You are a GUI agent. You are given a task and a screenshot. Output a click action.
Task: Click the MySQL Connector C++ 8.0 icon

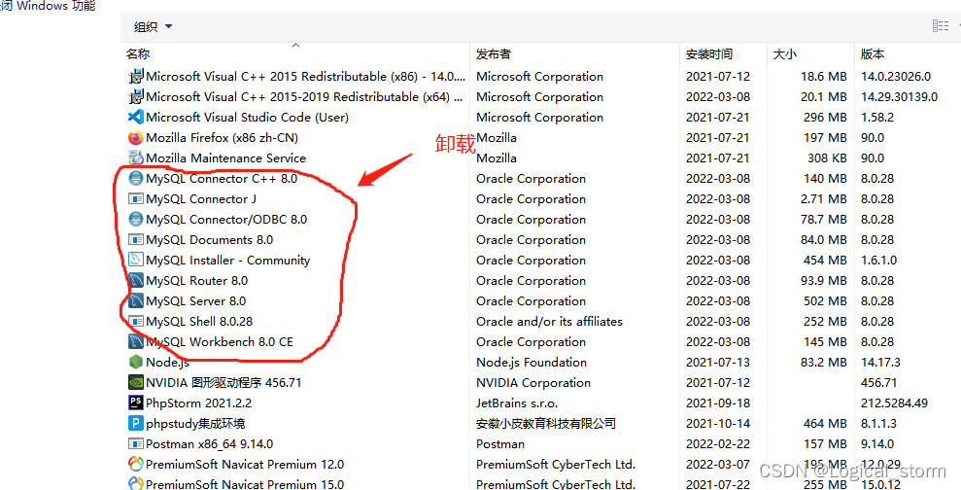(135, 179)
